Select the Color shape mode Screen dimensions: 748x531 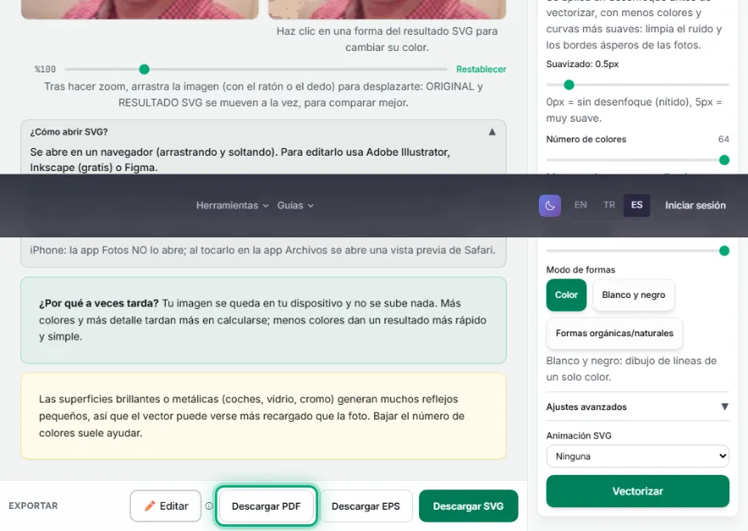(566, 295)
